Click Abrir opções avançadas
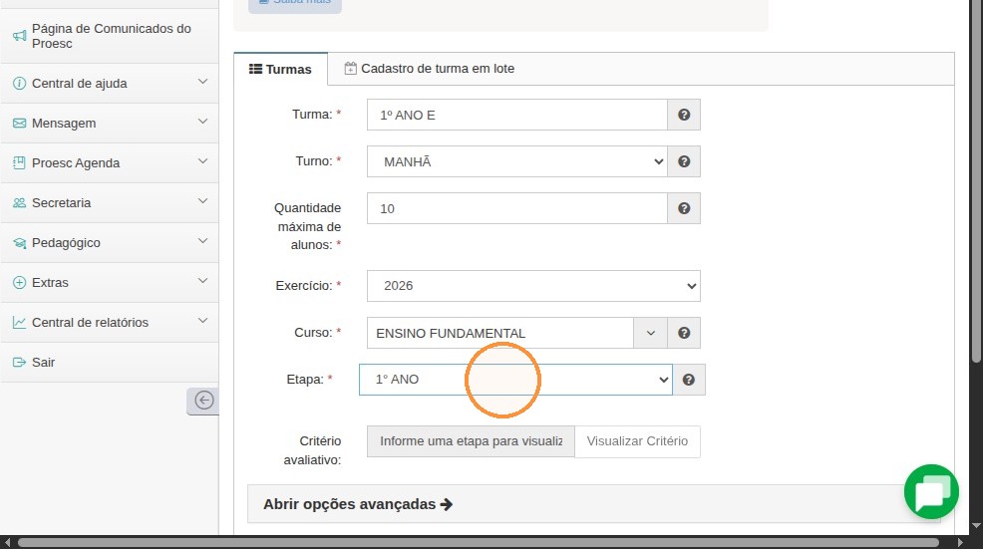The width and height of the screenshot is (983, 549). [357, 504]
